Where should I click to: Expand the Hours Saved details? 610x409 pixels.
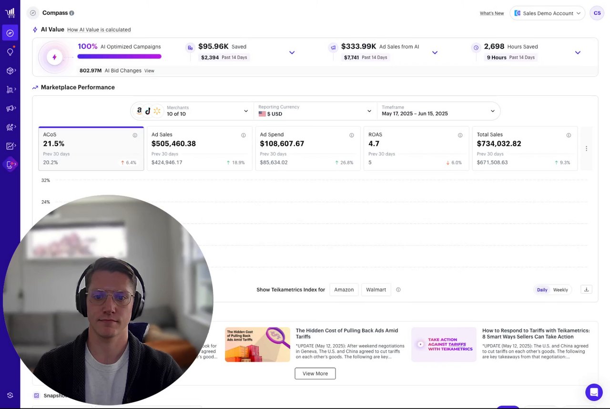tap(578, 52)
